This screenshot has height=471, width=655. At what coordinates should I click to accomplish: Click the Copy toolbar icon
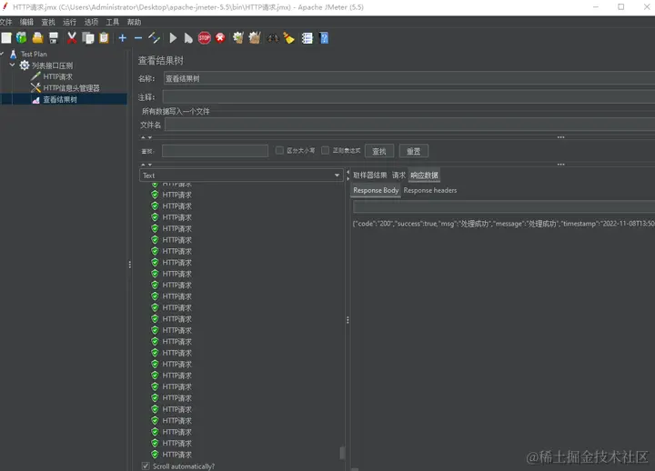pyautogui.click(x=88, y=38)
